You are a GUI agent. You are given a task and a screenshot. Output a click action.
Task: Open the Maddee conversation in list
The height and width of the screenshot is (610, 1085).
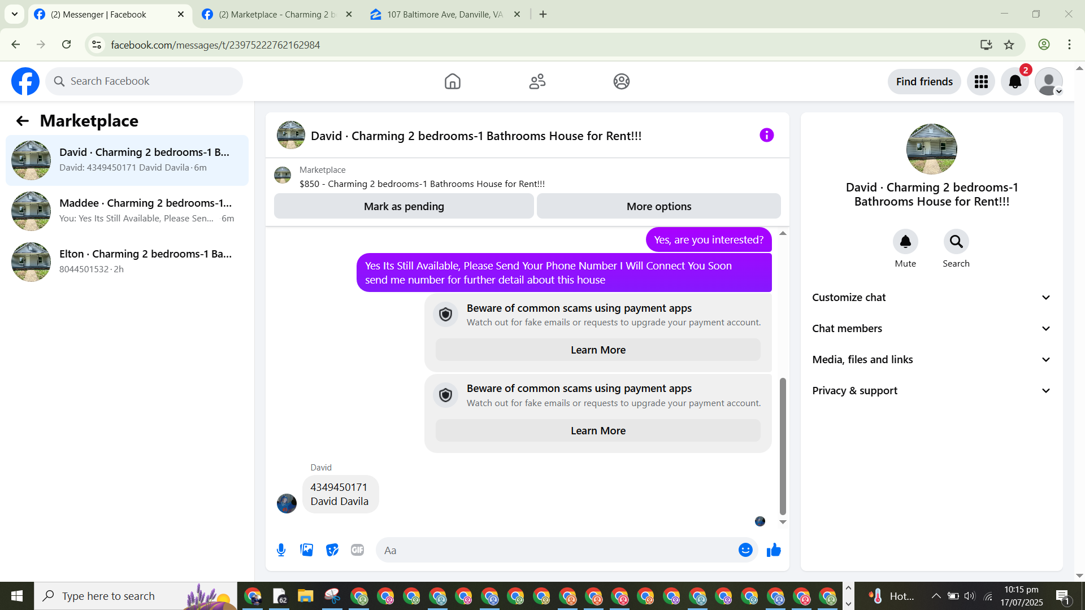tap(127, 211)
